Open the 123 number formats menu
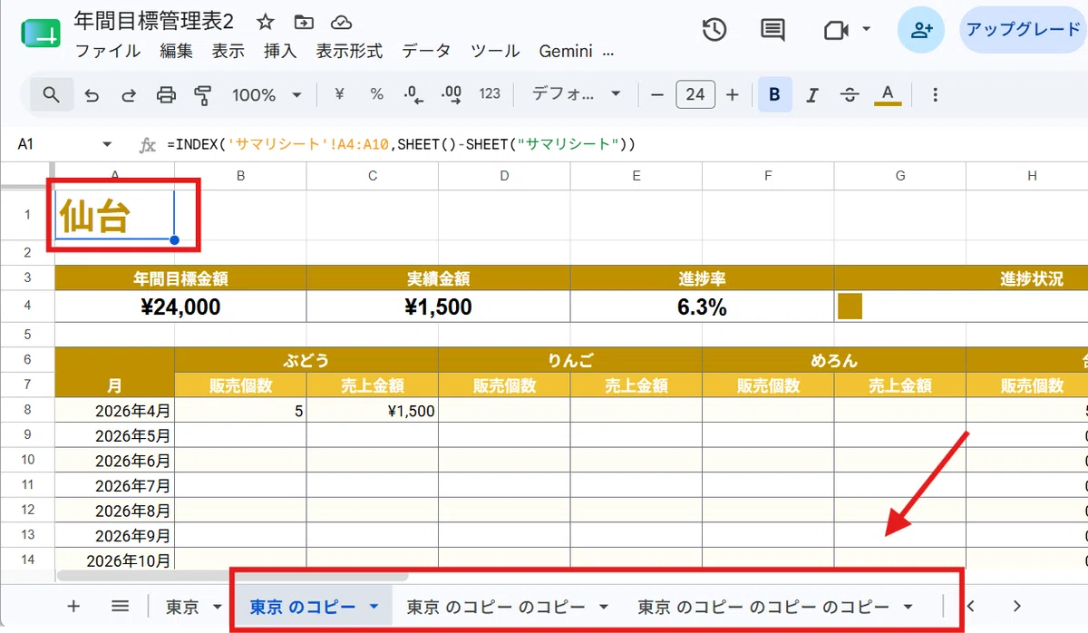Screen dimensions: 1088x633 (x=490, y=94)
